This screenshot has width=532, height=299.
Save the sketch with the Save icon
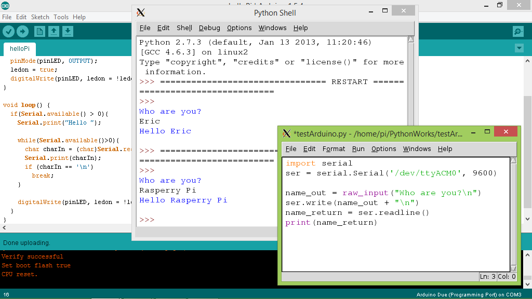(x=68, y=32)
